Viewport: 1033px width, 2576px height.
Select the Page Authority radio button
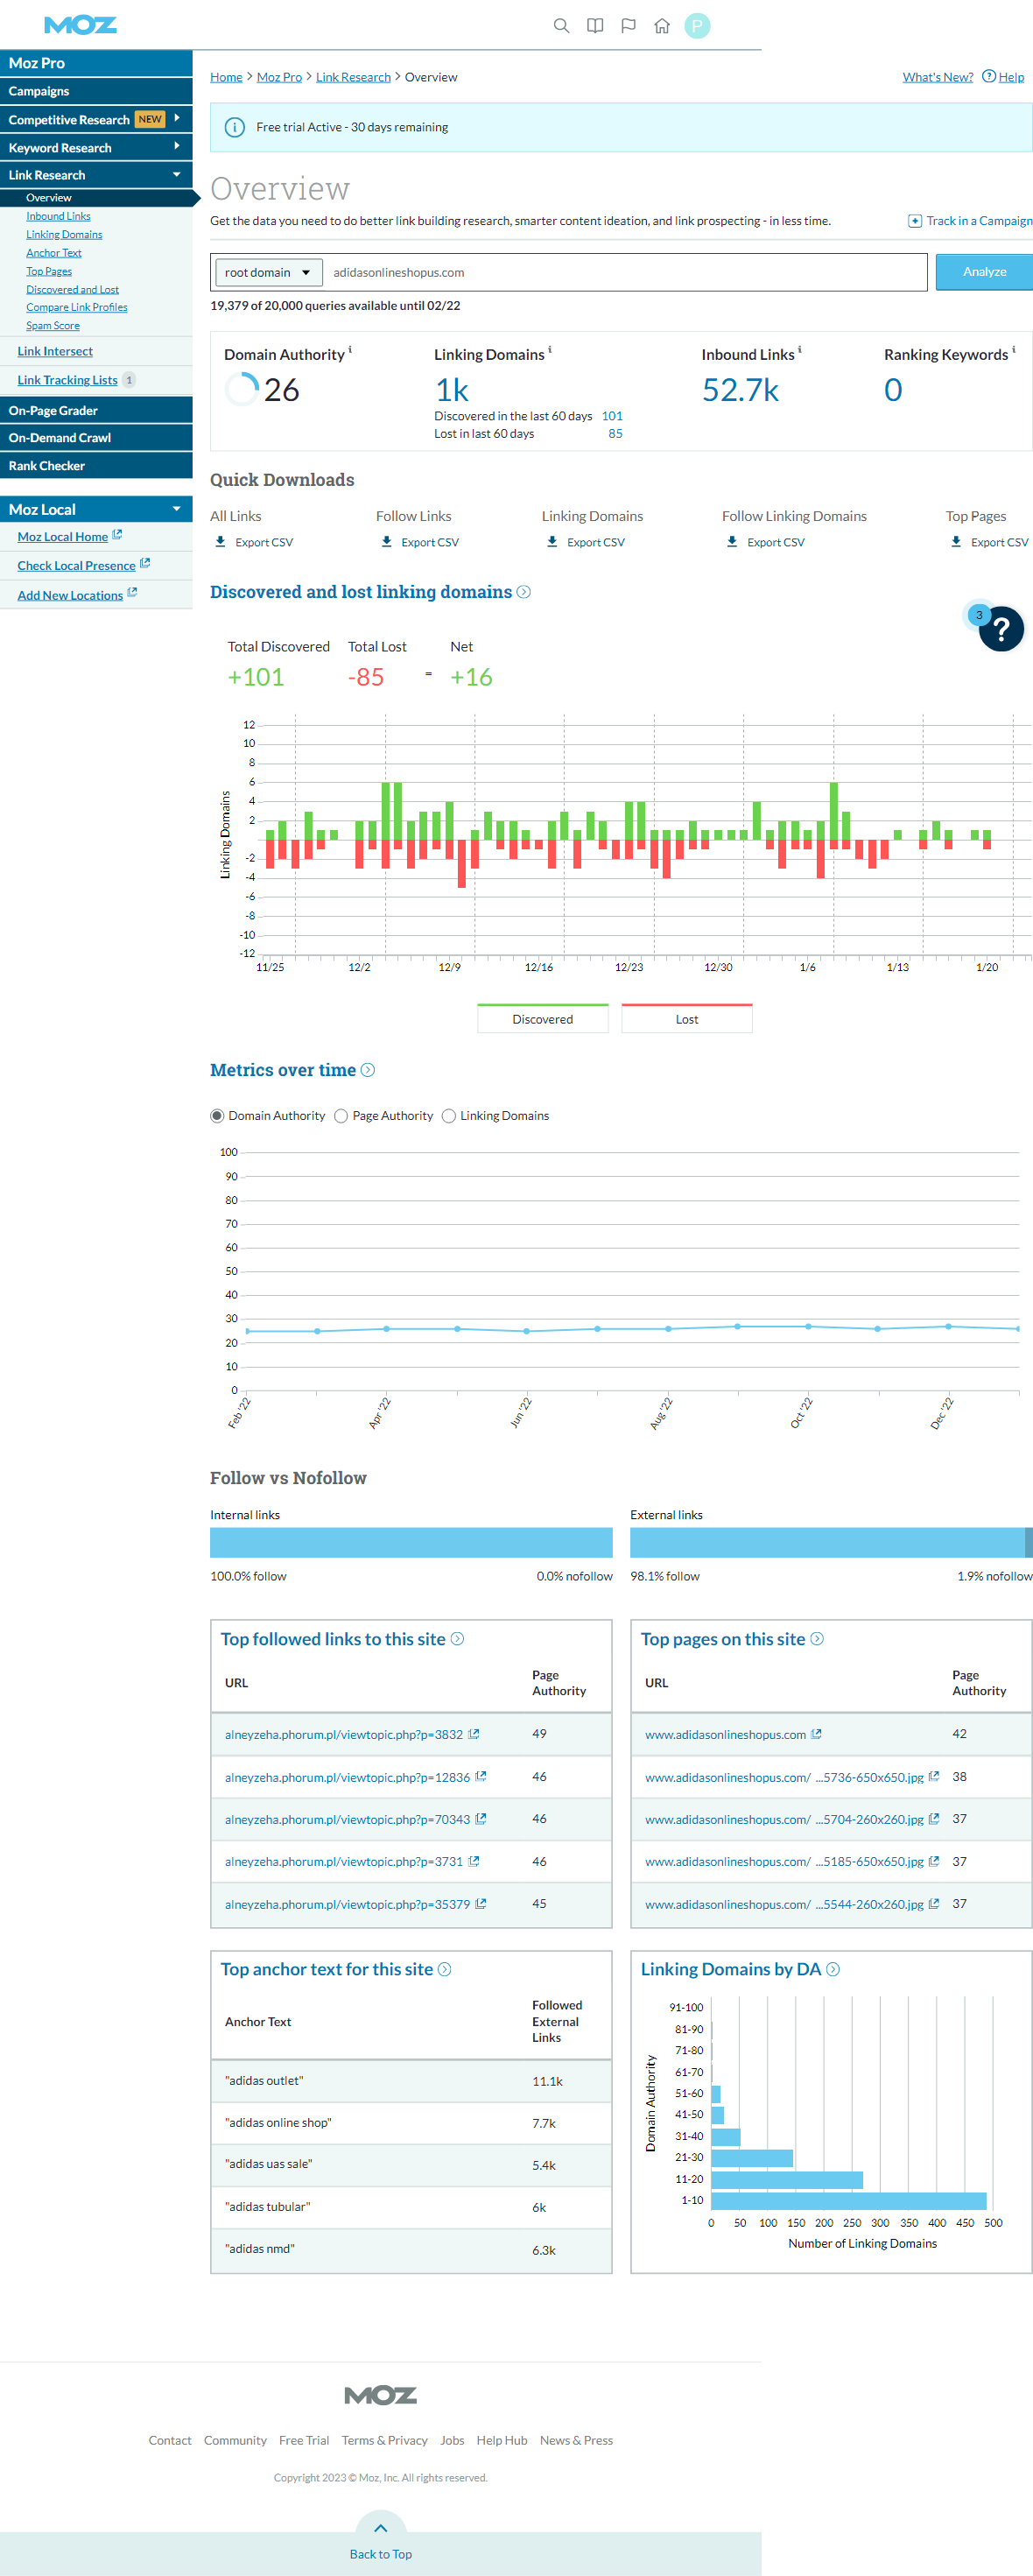341,1116
